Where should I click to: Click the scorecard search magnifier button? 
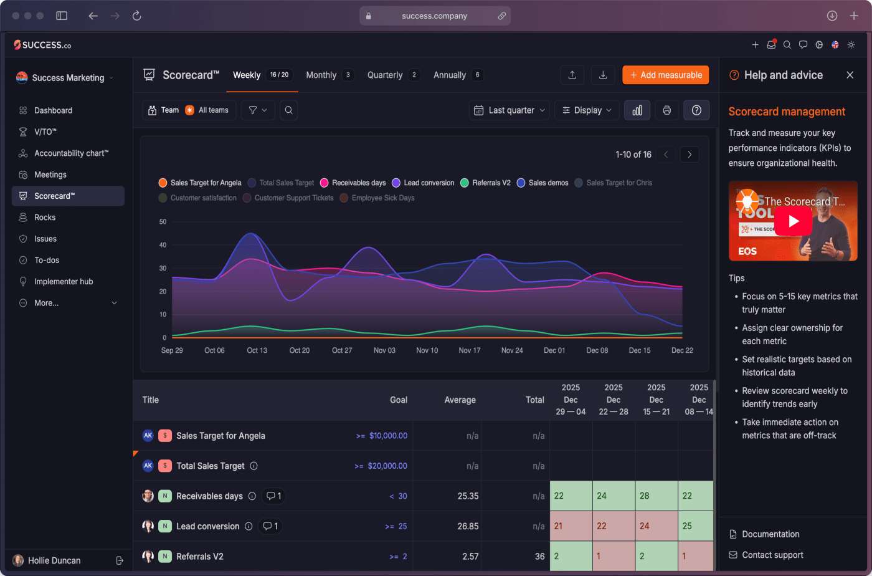(x=289, y=110)
